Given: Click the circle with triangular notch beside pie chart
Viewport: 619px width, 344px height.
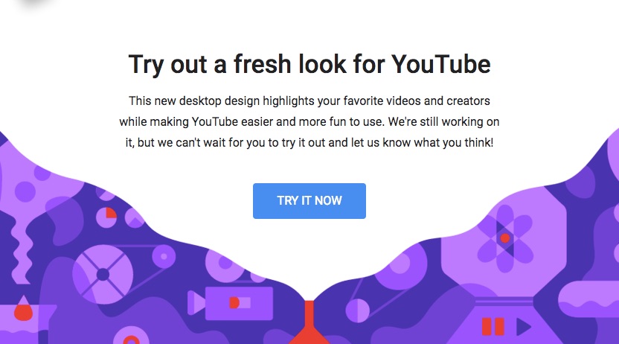Looking at the screenshot, I should click(x=135, y=218).
